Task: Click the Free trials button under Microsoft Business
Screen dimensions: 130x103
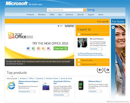Action: click(96, 49)
